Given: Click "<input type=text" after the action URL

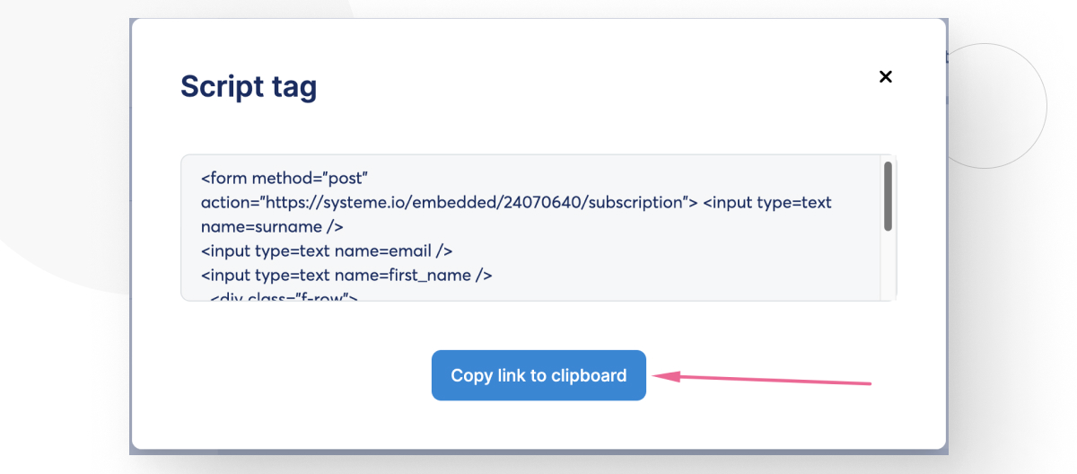Looking at the screenshot, I should click(x=766, y=203).
